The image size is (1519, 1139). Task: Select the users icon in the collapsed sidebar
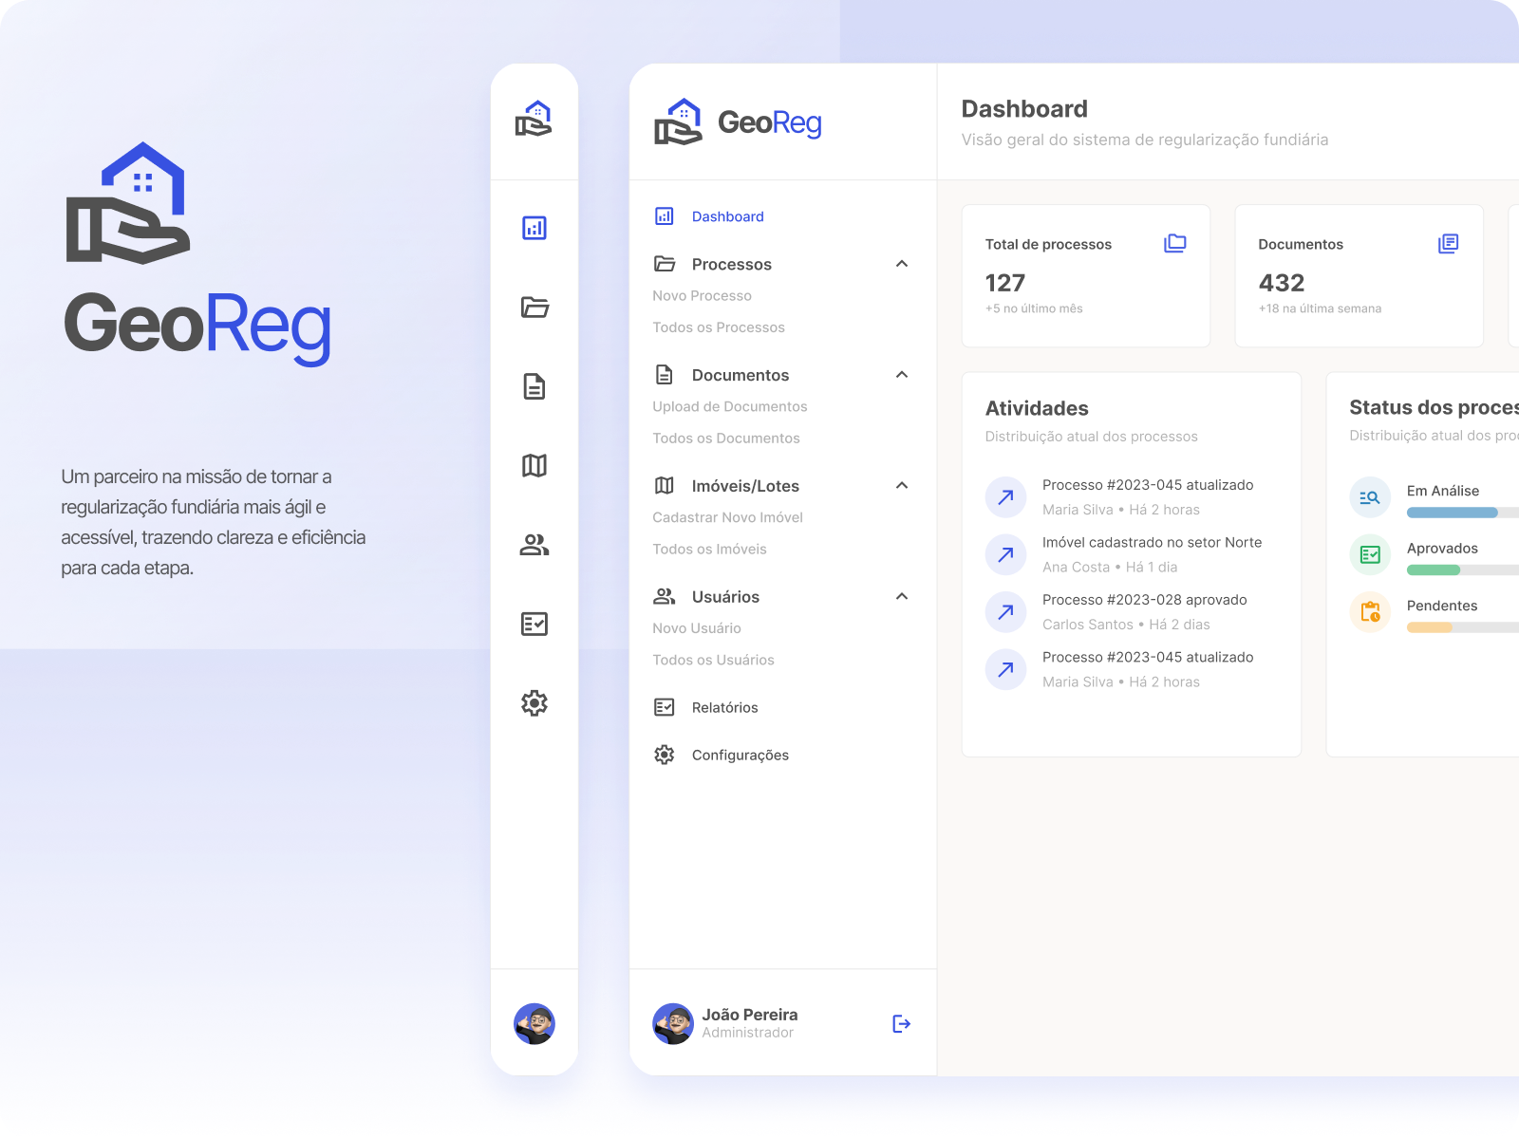534,544
